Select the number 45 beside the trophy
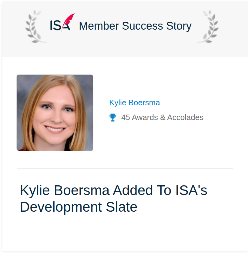This screenshot has width=248, height=257. tap(126, 118)
